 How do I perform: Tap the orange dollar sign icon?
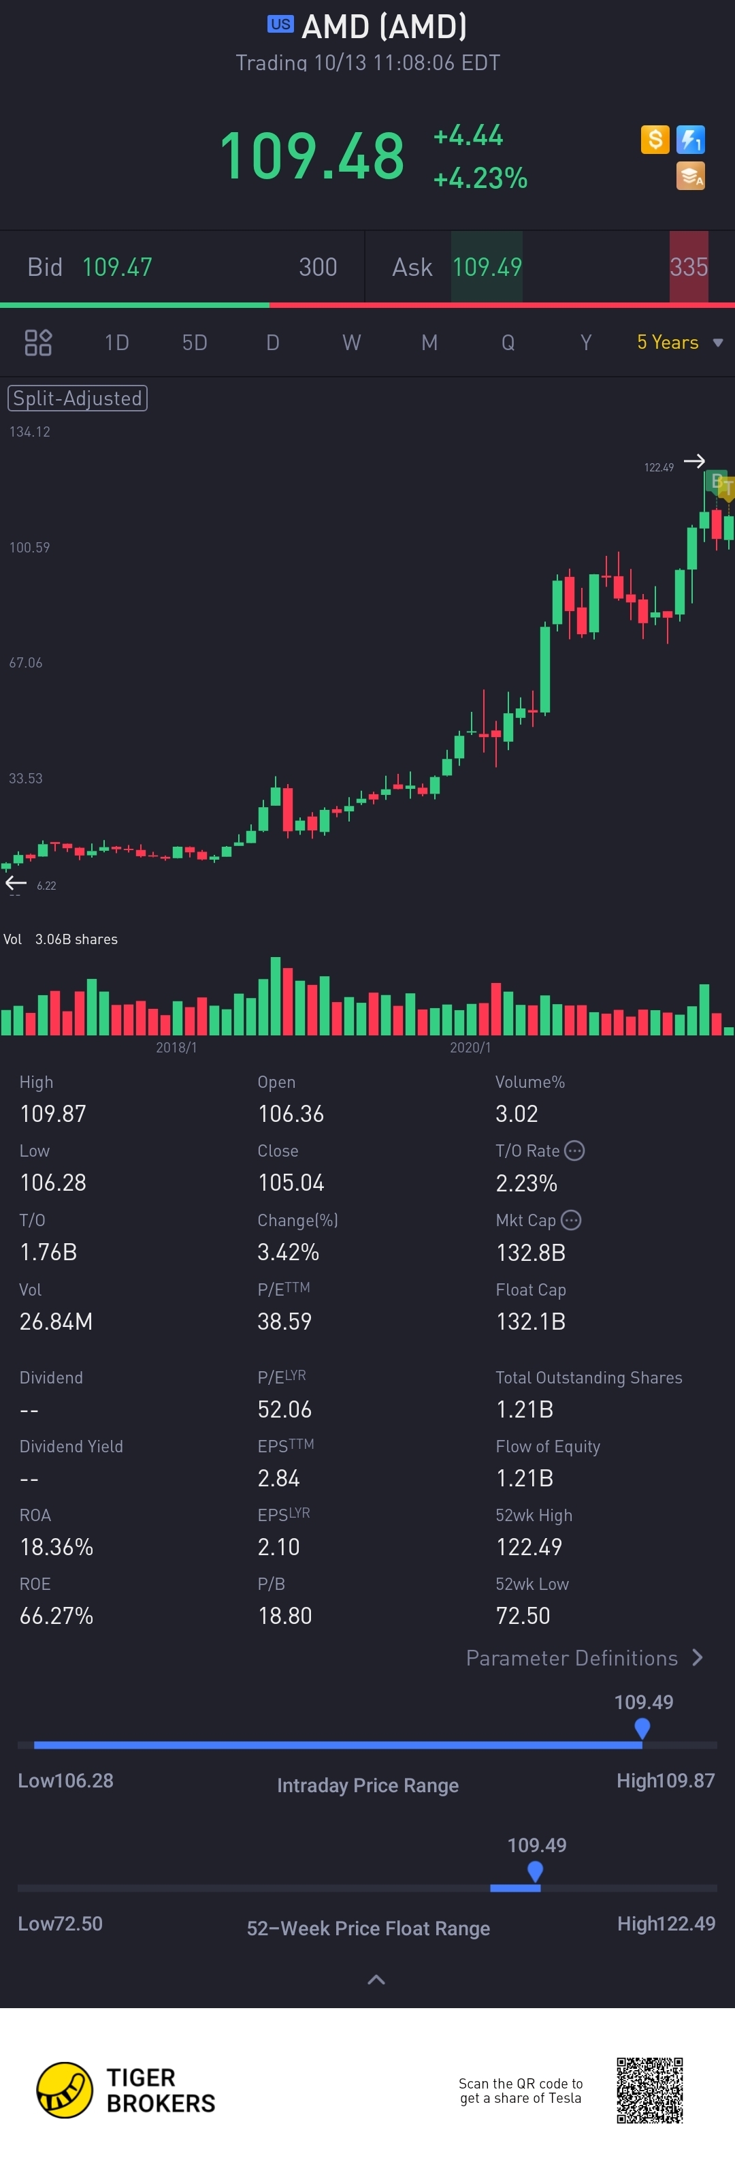point(655,139)
